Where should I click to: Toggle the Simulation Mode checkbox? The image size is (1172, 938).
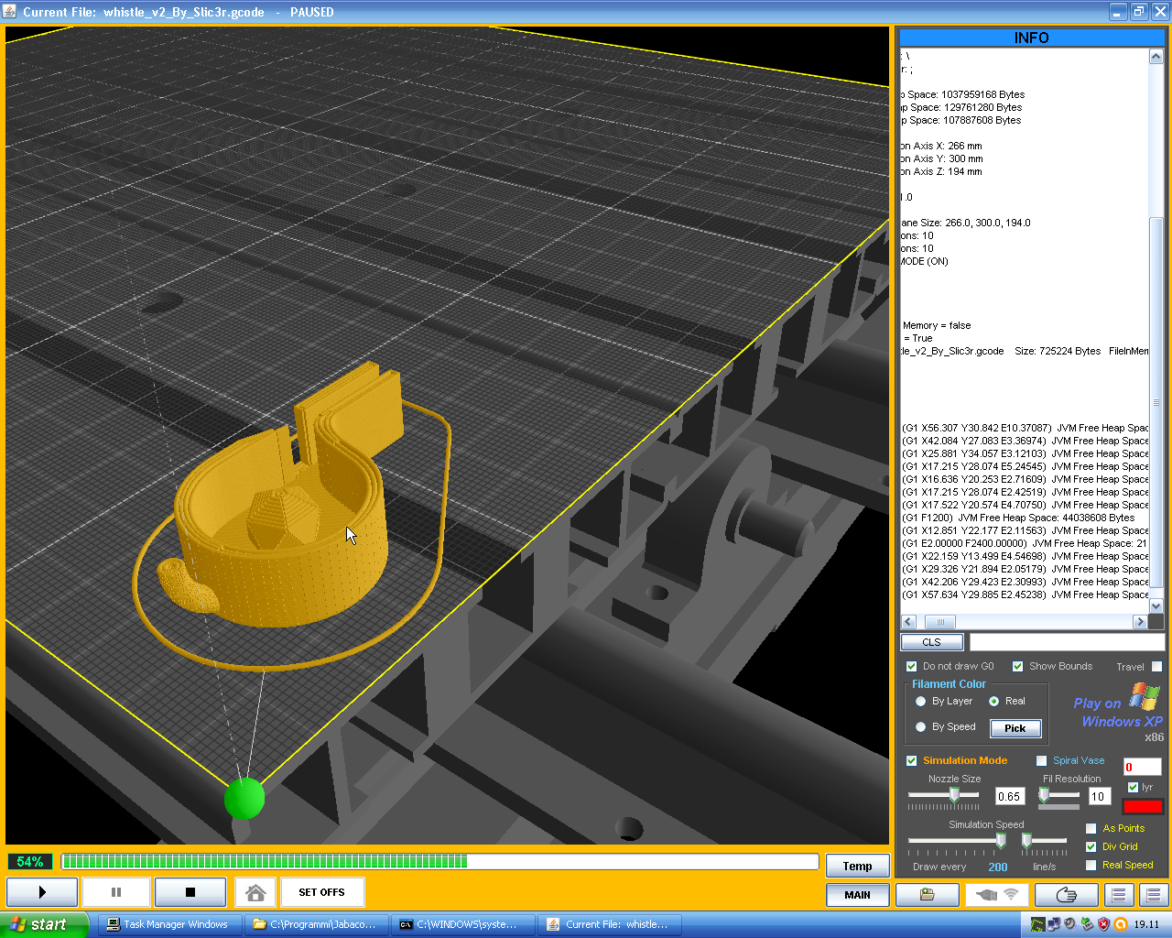click(911, 761)
